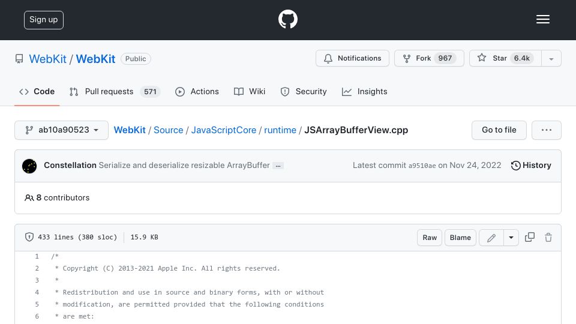Go to the Security tab
Viewport: 576px width, 324px height.
click(304, 91)
